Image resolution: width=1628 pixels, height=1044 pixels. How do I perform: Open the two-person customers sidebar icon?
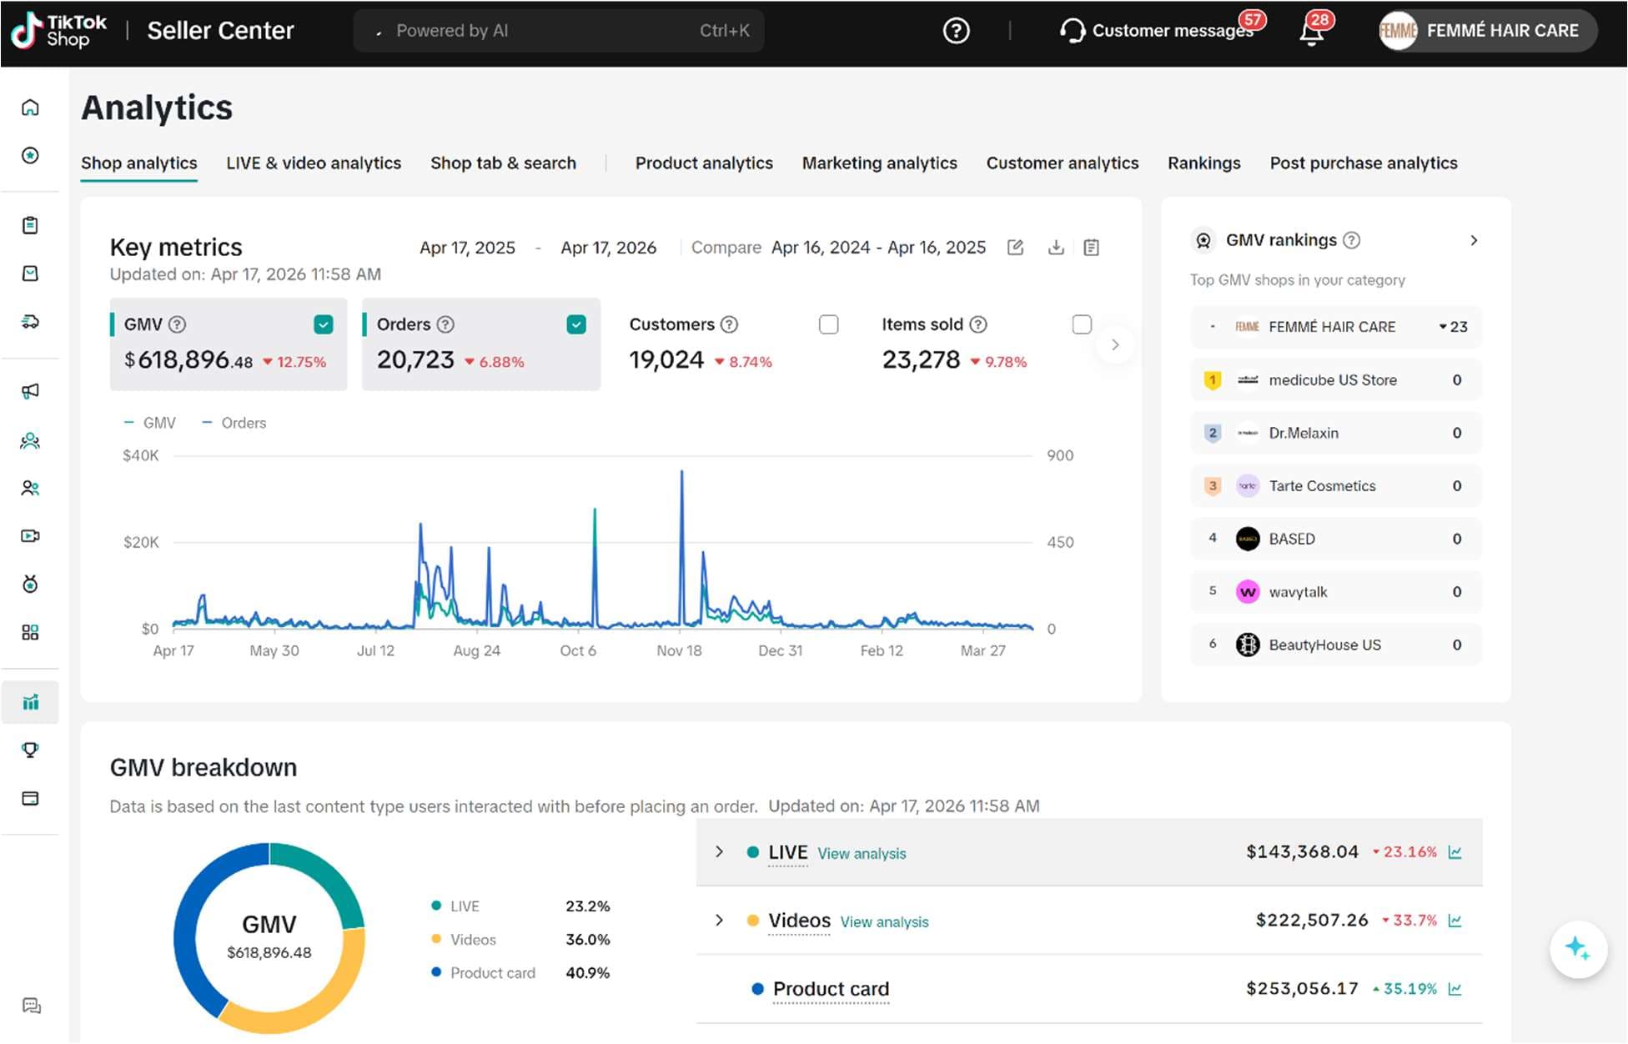click(x=30, y=488)
